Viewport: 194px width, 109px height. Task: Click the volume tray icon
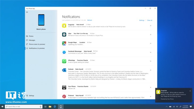[x=177, y=107]
